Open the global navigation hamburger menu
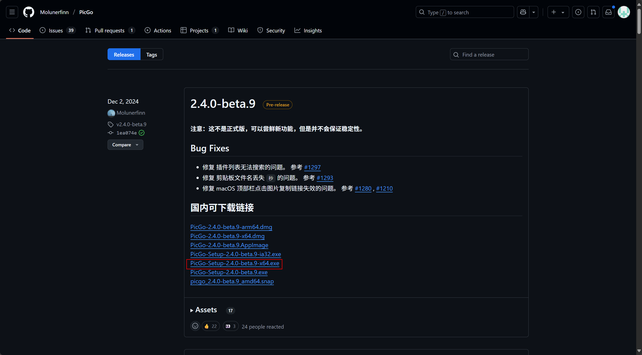Image resolution: width=642 pixels, height=355 pixels. pyautogui.click(x=12, y=12)
